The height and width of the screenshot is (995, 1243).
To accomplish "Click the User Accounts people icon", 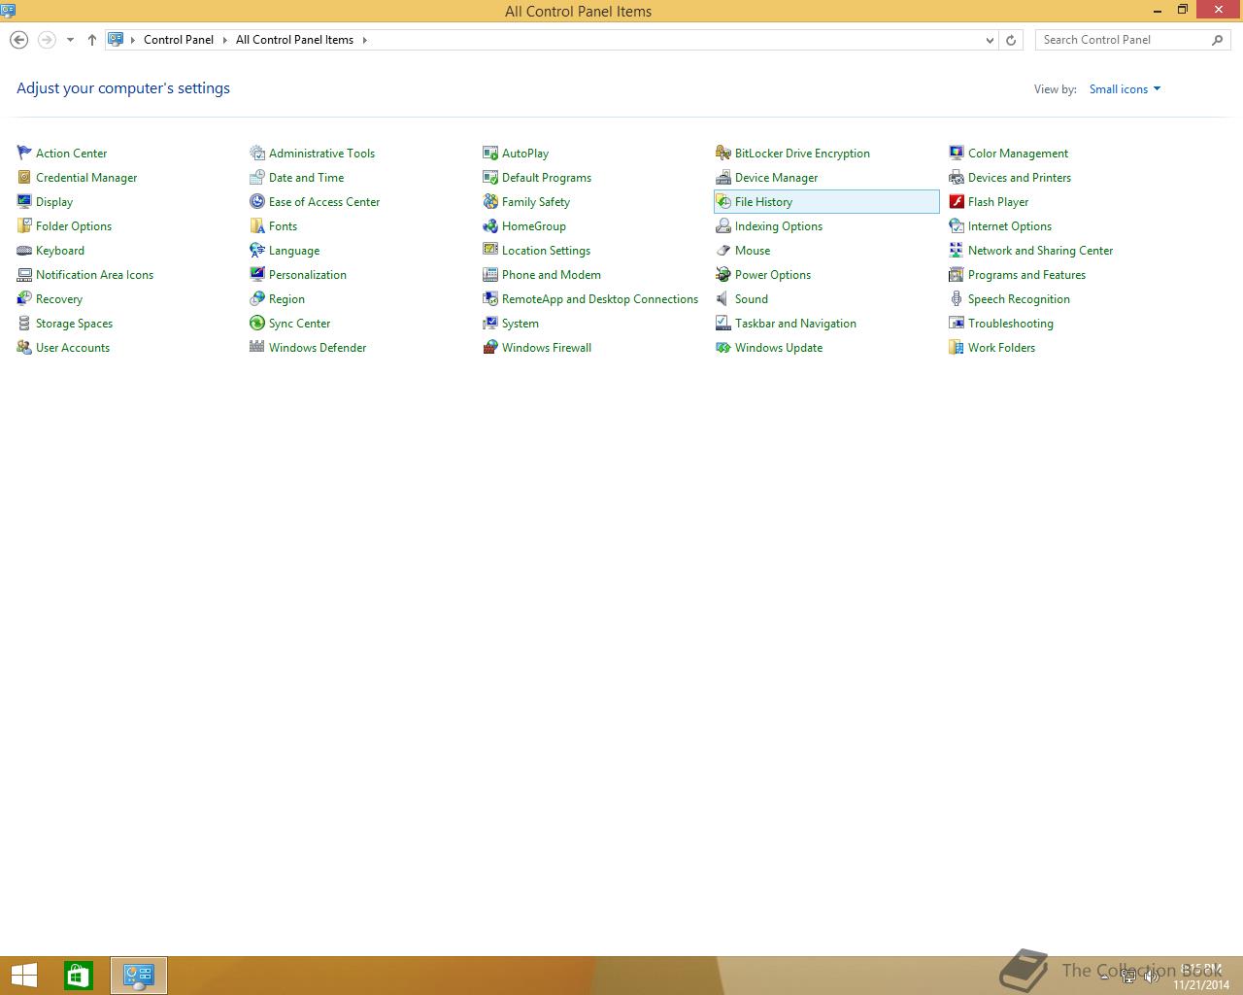I will [x=24, y=347].
